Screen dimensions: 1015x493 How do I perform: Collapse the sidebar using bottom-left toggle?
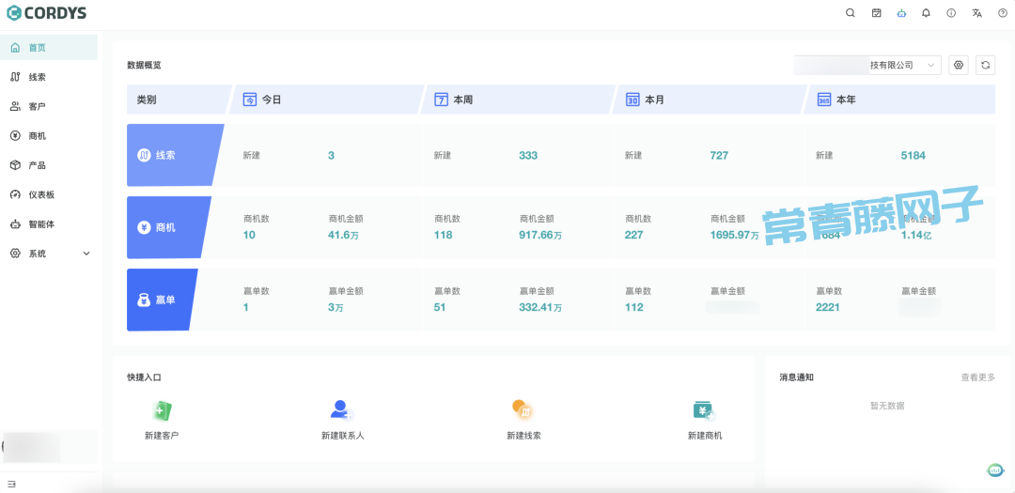pos(12,484)
